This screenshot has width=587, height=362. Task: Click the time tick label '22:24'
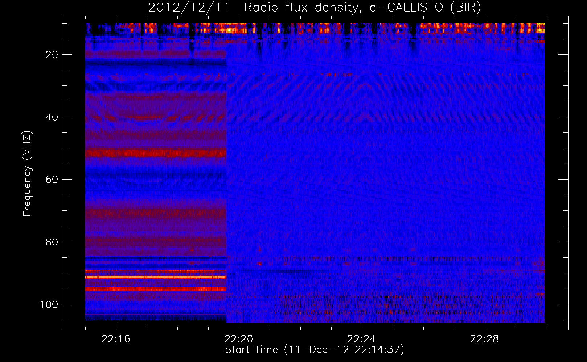click(x=362, y=339)
